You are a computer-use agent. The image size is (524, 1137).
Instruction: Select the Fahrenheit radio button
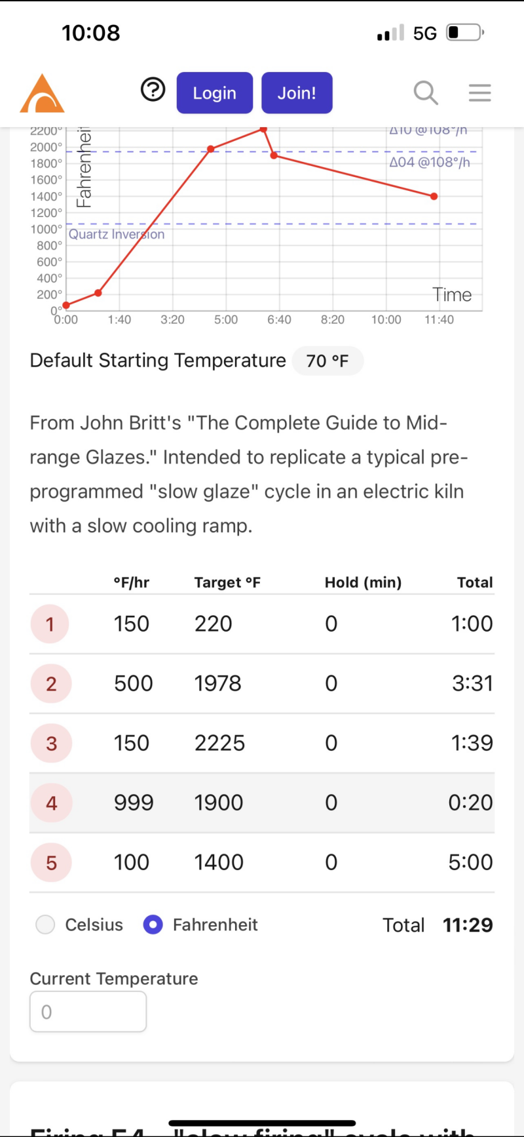pyautogui.click(x=153, y=925)
